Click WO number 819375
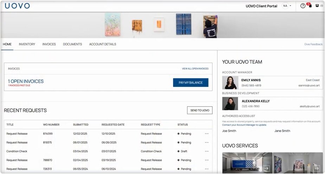The width and height of the screenshot is (325, 174). coord(47,142)
